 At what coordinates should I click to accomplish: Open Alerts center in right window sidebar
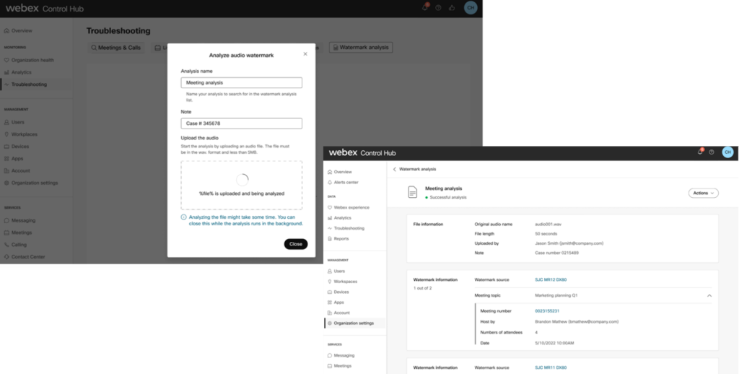coord(343,182)
